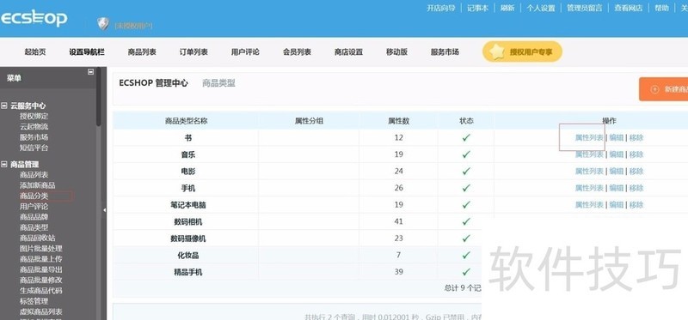
Task: Open 授权绑定 in the sidebar
Action: click(34, 116)
